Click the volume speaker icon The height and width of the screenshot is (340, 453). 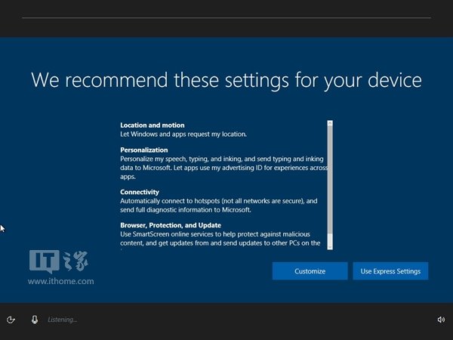tap(441, 320)
